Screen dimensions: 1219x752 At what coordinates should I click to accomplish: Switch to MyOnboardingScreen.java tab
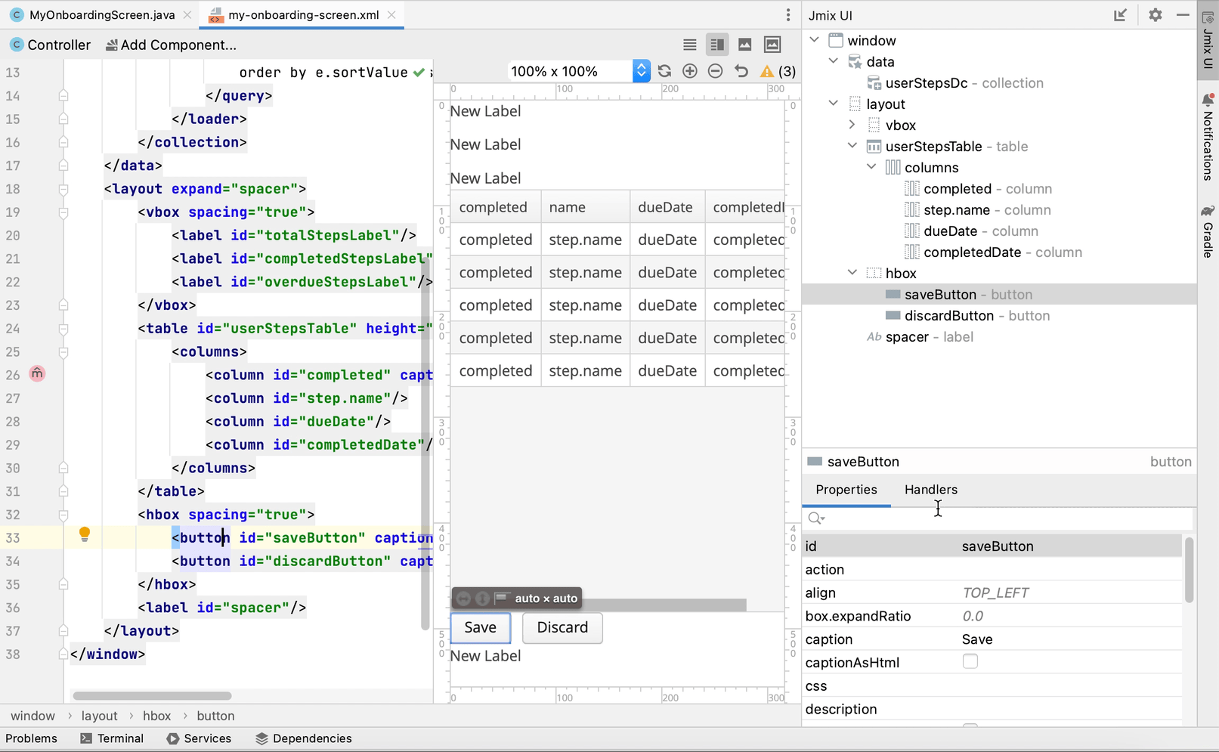(x=101, y=15)
